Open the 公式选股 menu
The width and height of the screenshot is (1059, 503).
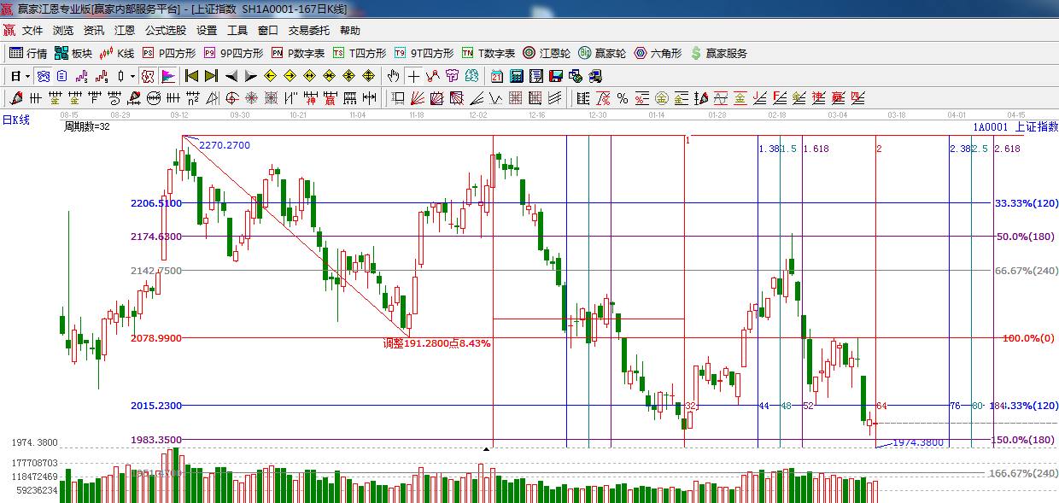[x=165, y=30]
